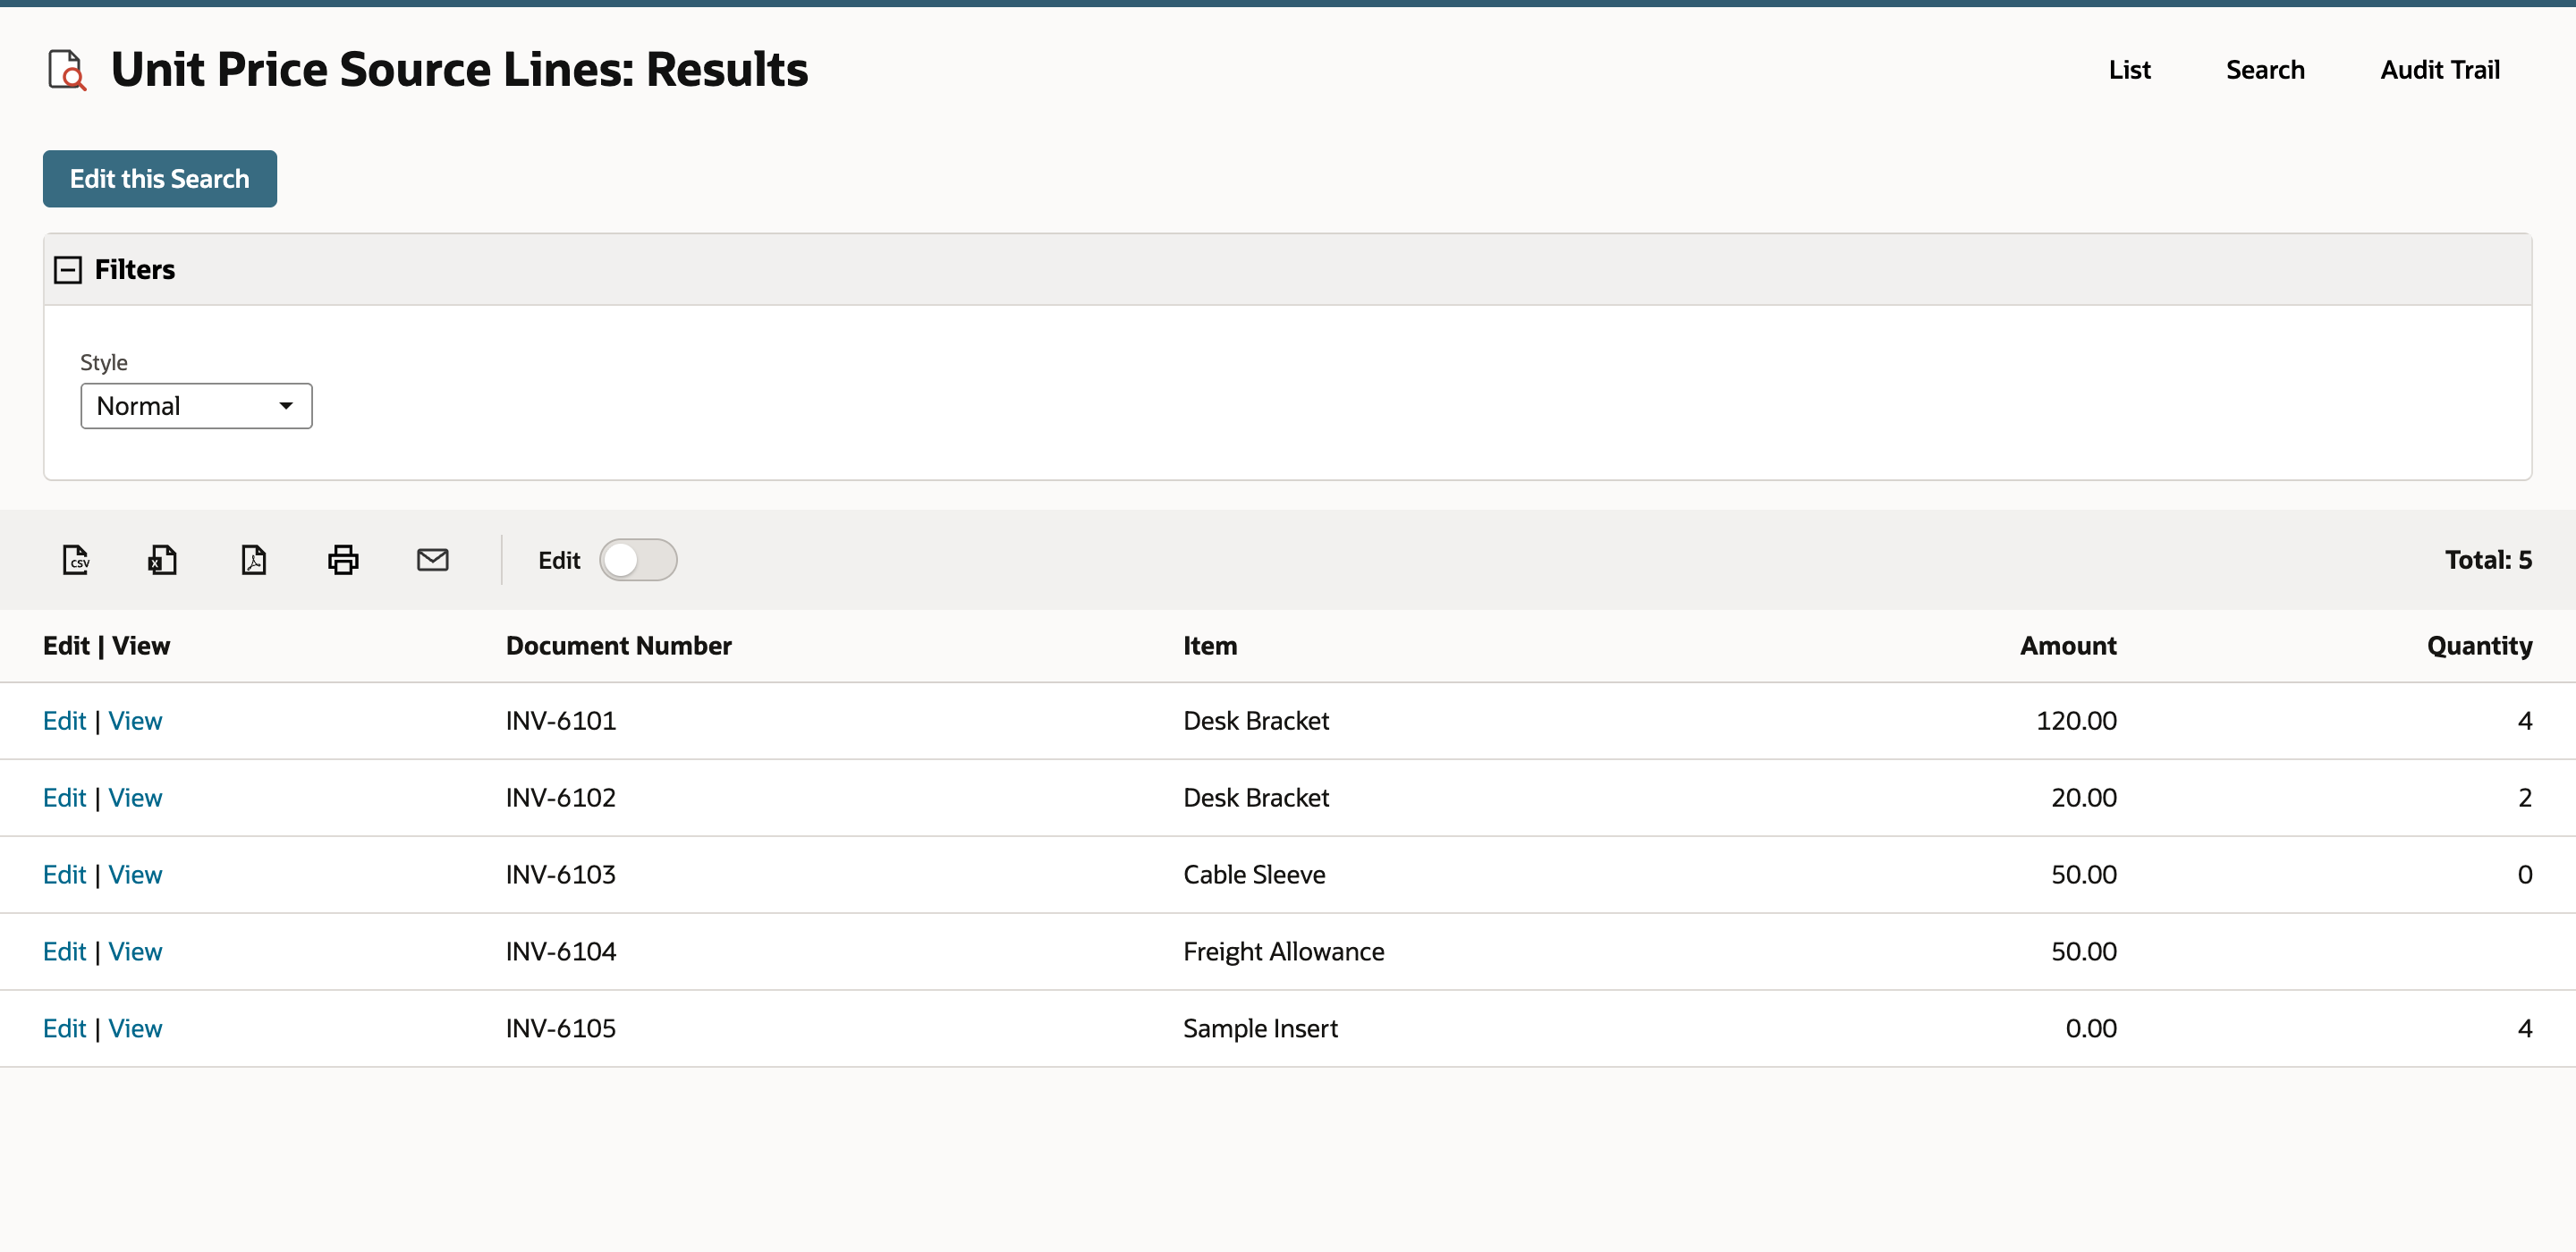Go to the List page
2576x1252 pixels.
2129,70
